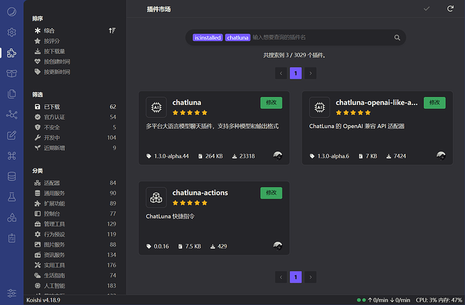Toggle sort direction next to 综合
The height and width of the screenshot is (305, 465).
pyautogui.click(x=112, y=31)
